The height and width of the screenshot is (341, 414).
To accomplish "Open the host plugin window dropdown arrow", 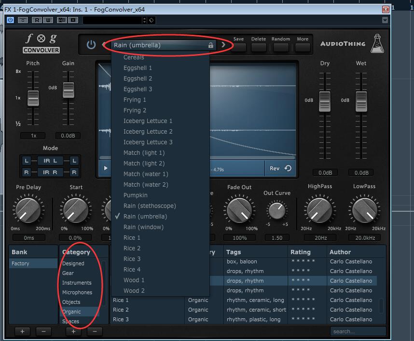I will click(x=385, y=20).
